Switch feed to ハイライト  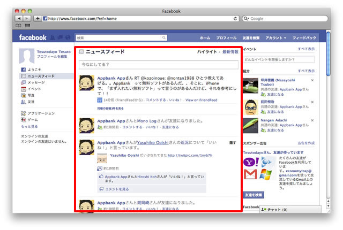[207, 52]
